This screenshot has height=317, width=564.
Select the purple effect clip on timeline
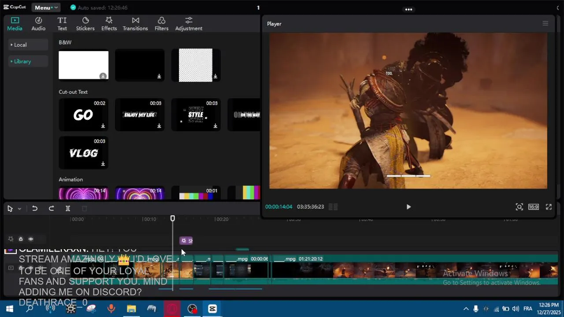[x=186, y=241]
